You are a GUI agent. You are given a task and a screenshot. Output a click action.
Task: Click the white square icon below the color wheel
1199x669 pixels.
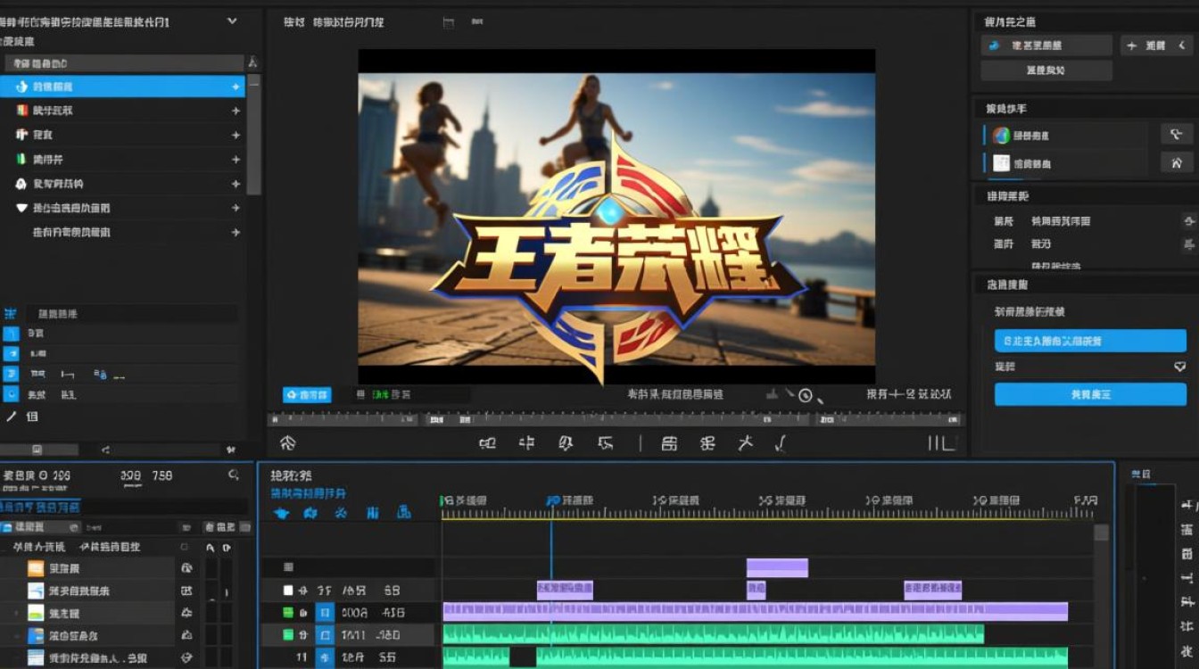(1002, 163)
